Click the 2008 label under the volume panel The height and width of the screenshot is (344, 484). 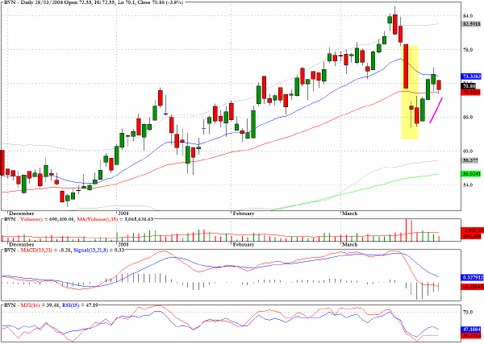point(123,244)
